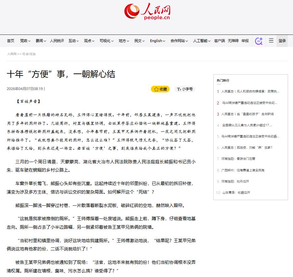
Task: Open the 可视化 navigation dropdown
Action: (x=107, y=41)
